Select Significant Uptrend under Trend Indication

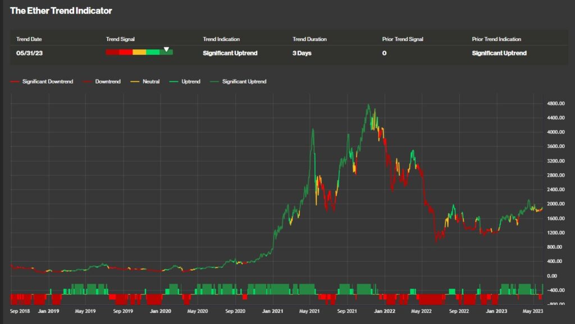[x=230, y=53]
